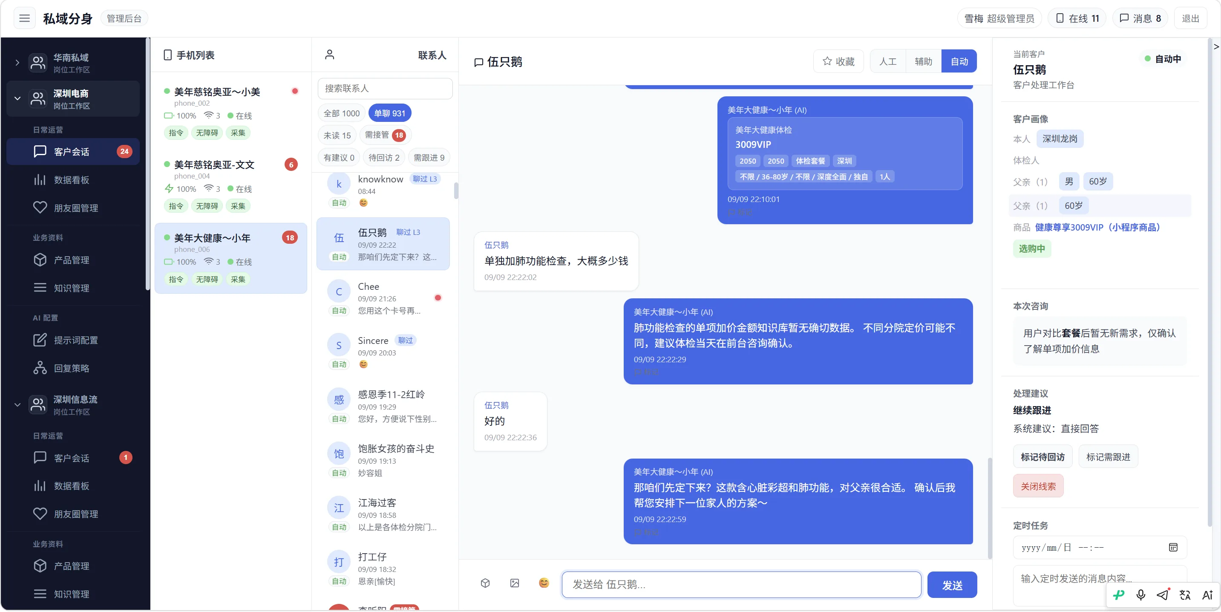Filter contacts by 待回访 2
This screenshot has height=612, width=1221.
tap(383, 157)
